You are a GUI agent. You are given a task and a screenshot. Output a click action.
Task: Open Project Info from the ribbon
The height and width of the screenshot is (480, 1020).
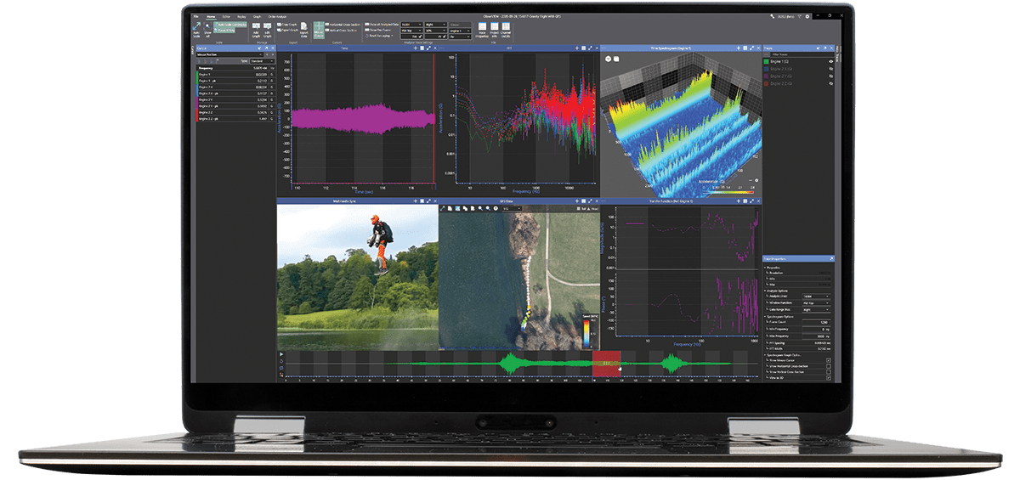[495, 29]
